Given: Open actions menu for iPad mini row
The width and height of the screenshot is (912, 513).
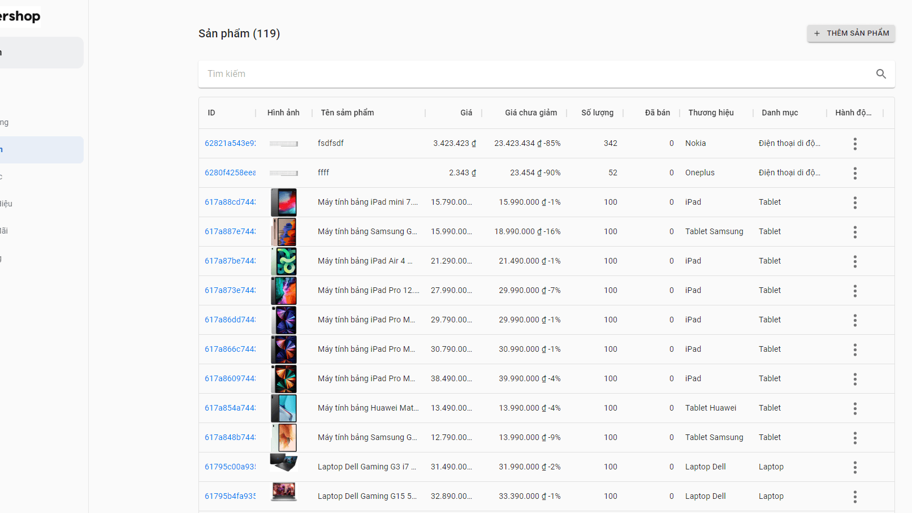Looking at the screenshot, I should click(x=854, y=202).
